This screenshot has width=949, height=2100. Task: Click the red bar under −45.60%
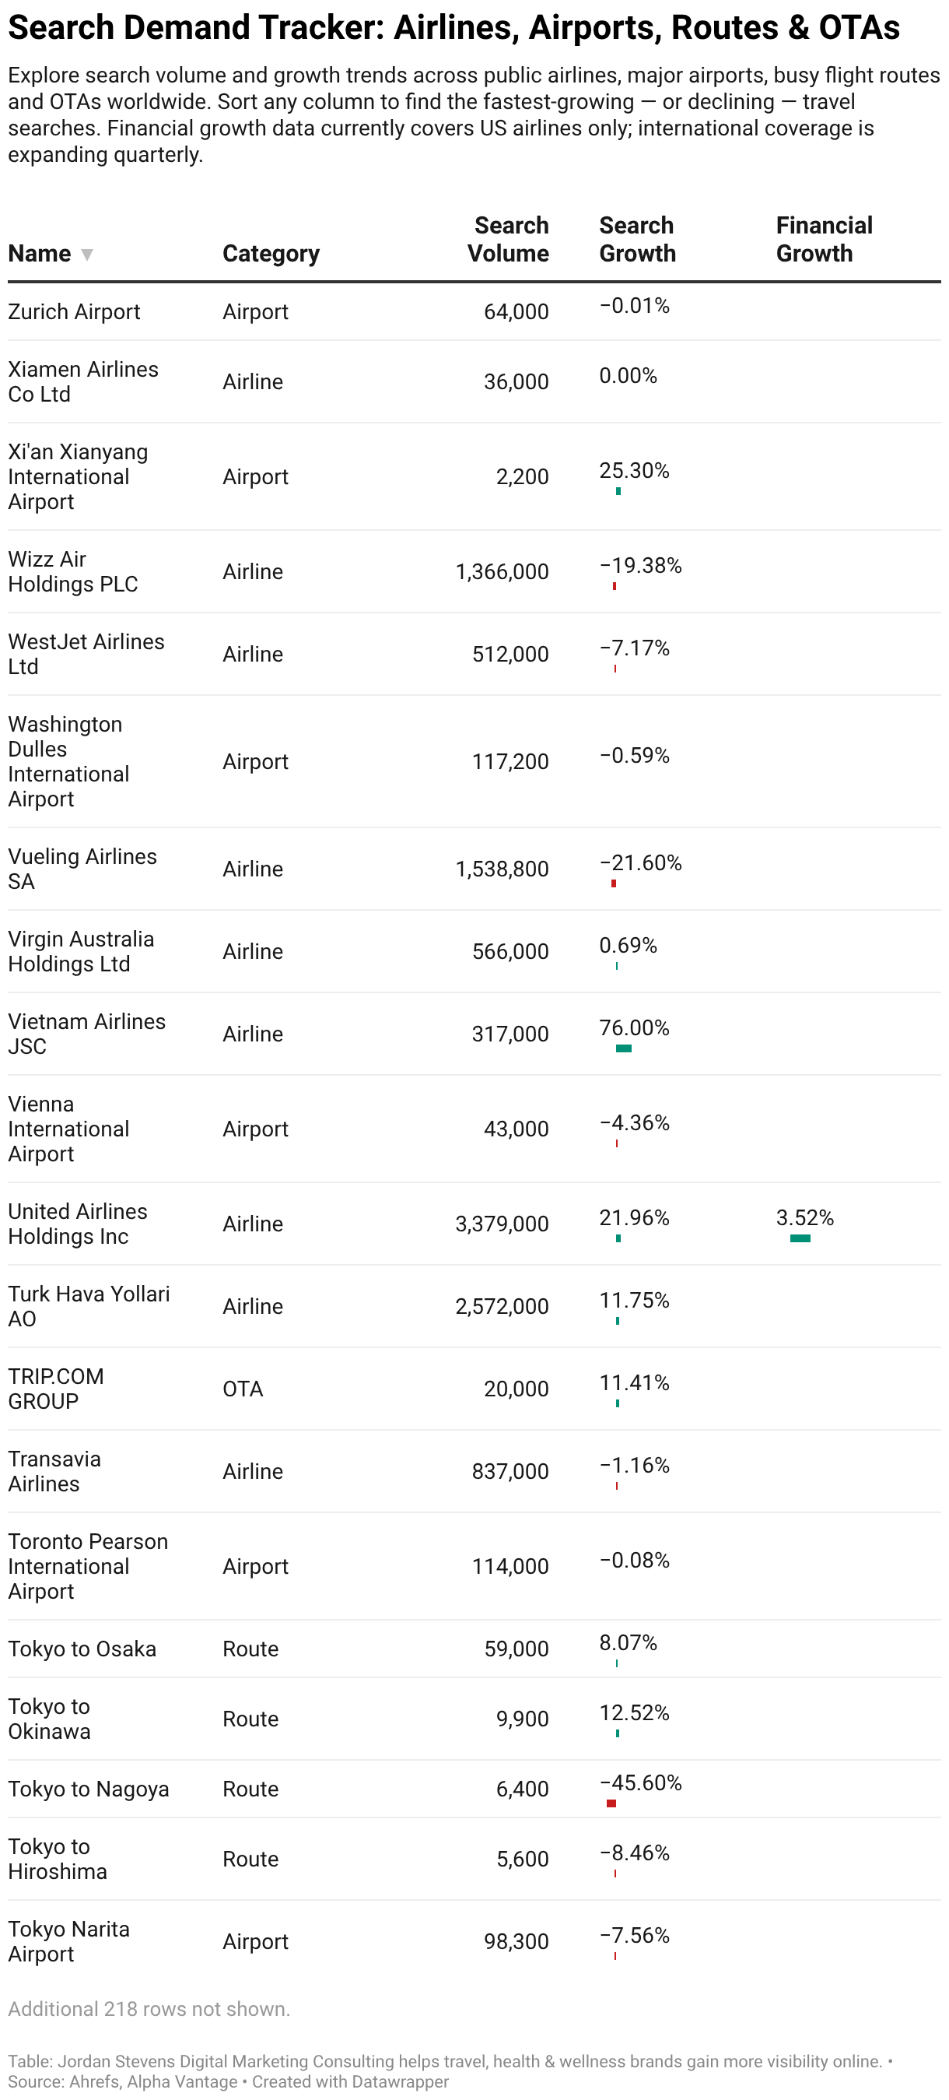pos(611,1803)
